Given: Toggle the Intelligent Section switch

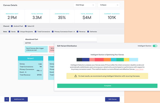Looking at the screenshot, I should click(155, 46).
